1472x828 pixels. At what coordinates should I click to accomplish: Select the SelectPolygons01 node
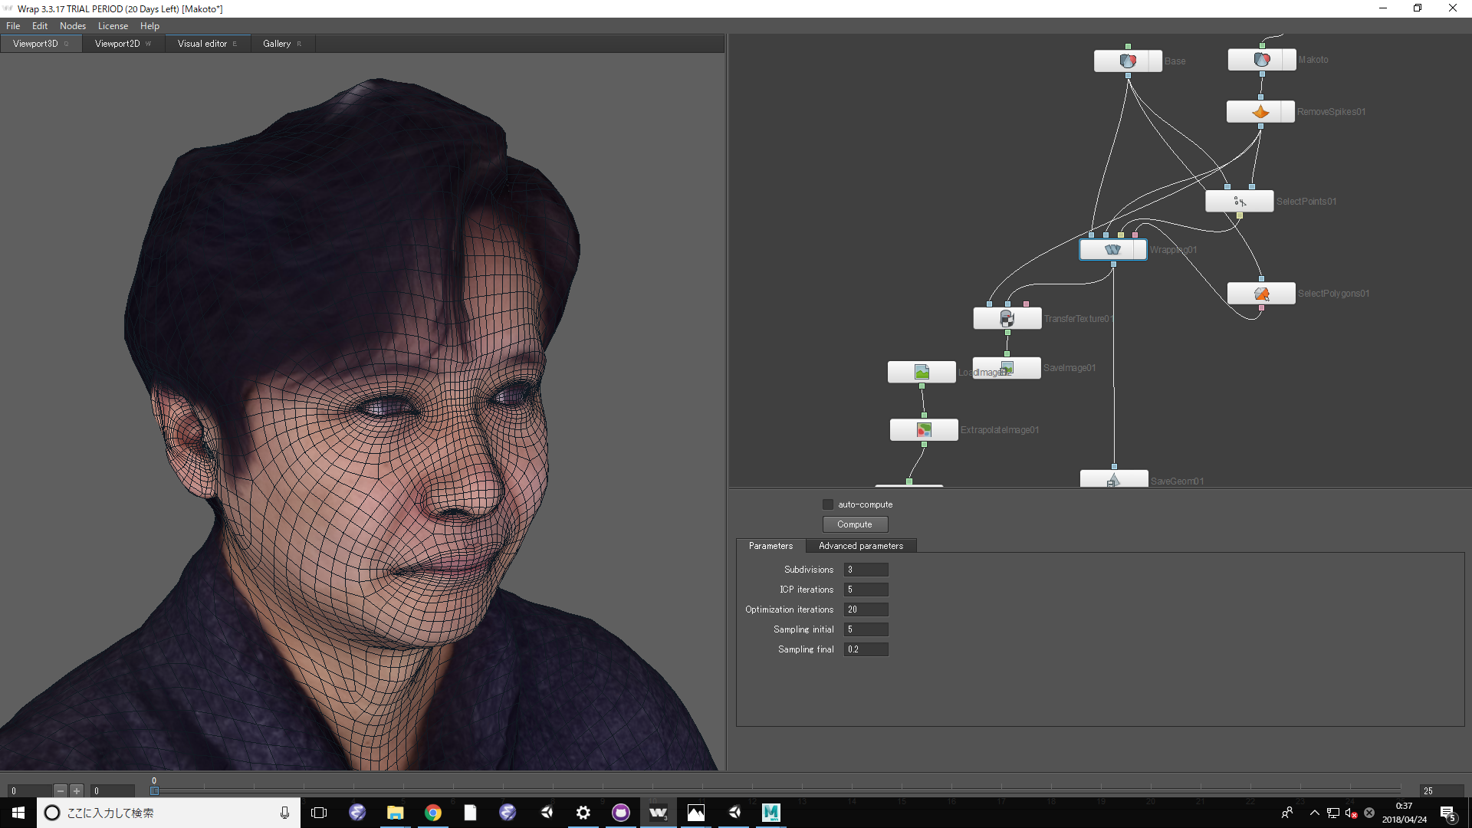pos(1261,294)
